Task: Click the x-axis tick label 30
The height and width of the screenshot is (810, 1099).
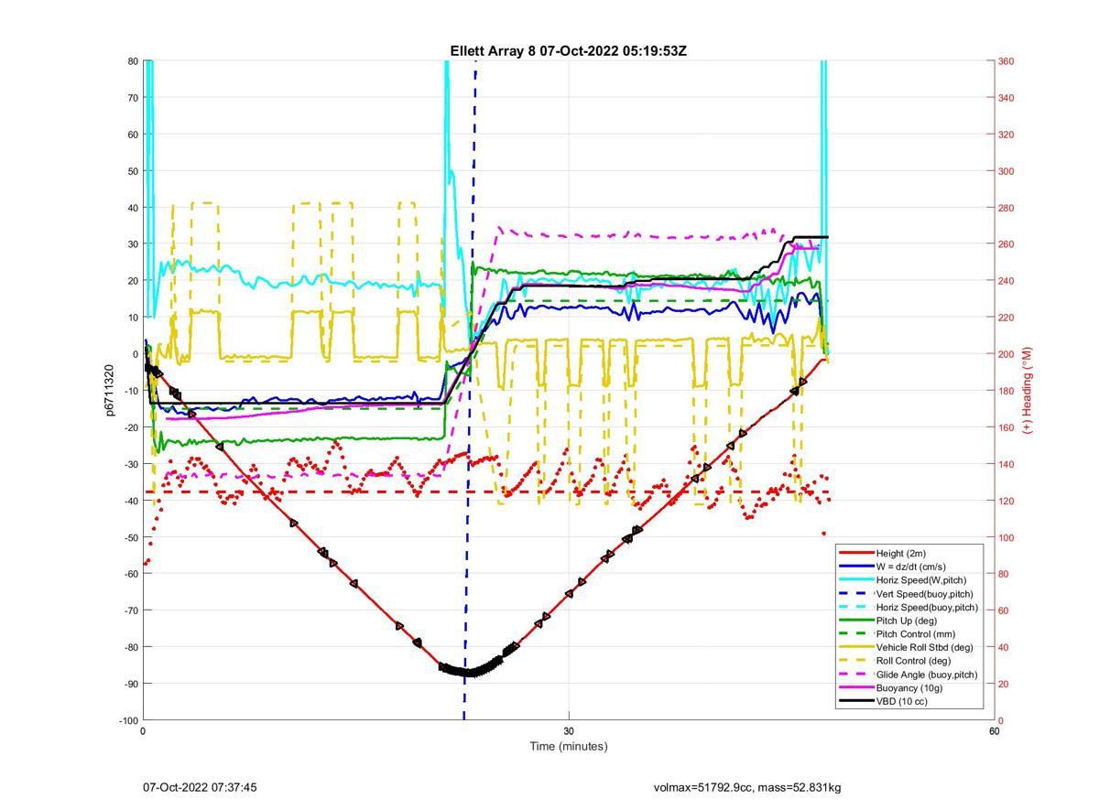Action: tap(569, 731)
